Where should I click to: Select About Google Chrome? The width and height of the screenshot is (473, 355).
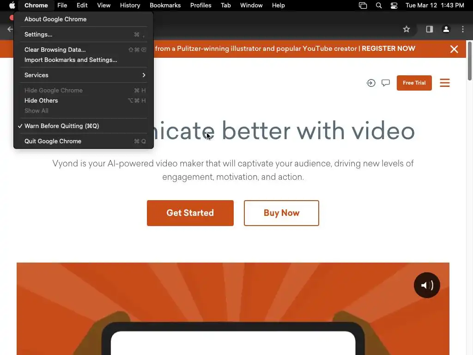(x=84, y=19)
